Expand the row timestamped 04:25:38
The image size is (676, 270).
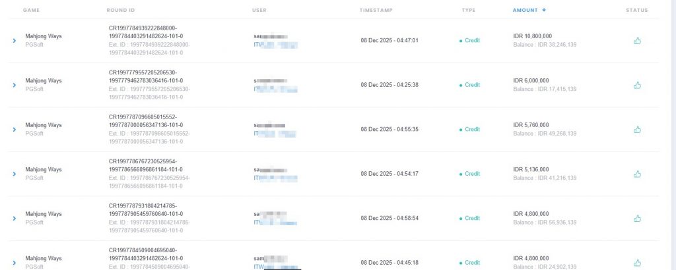coord(14,85)
